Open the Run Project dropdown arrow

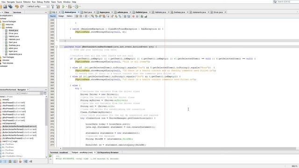(66, 7)
